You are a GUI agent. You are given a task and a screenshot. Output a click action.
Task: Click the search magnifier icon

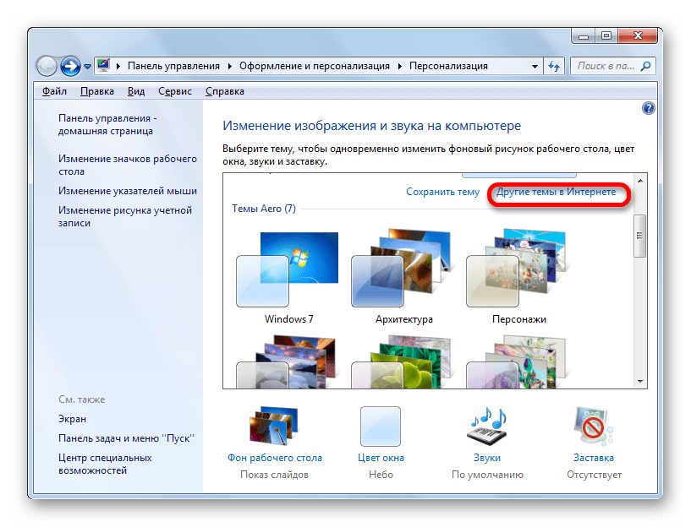click(x=645, y=66)
